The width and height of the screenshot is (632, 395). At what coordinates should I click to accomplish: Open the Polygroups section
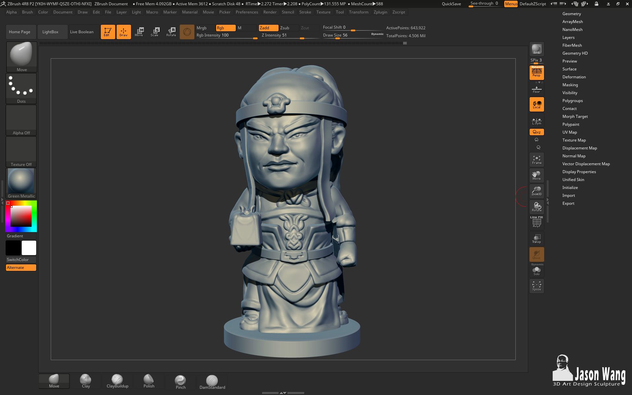point(572,101)
